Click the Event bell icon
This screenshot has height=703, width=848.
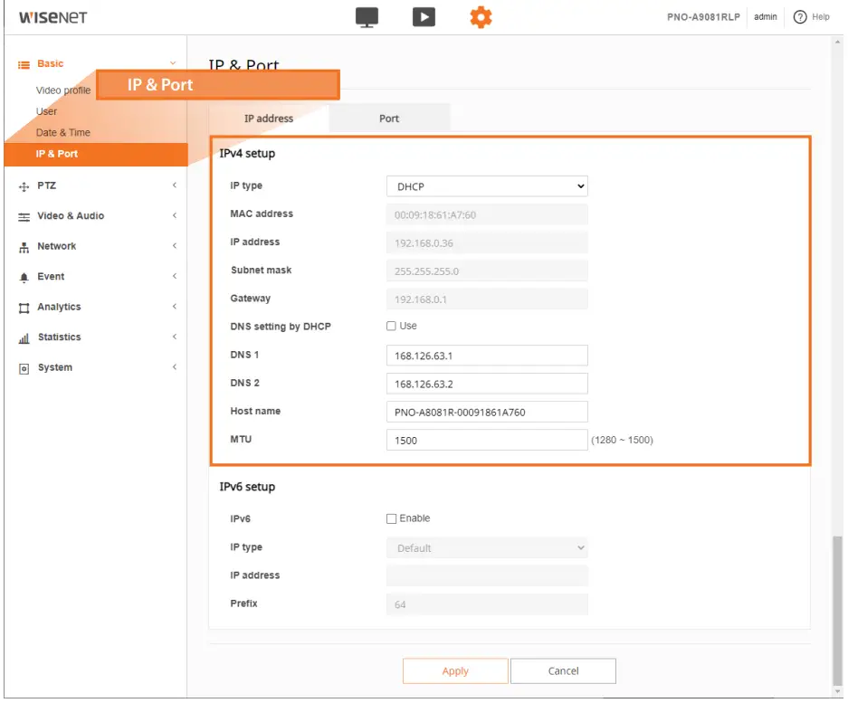click(24, 278)
